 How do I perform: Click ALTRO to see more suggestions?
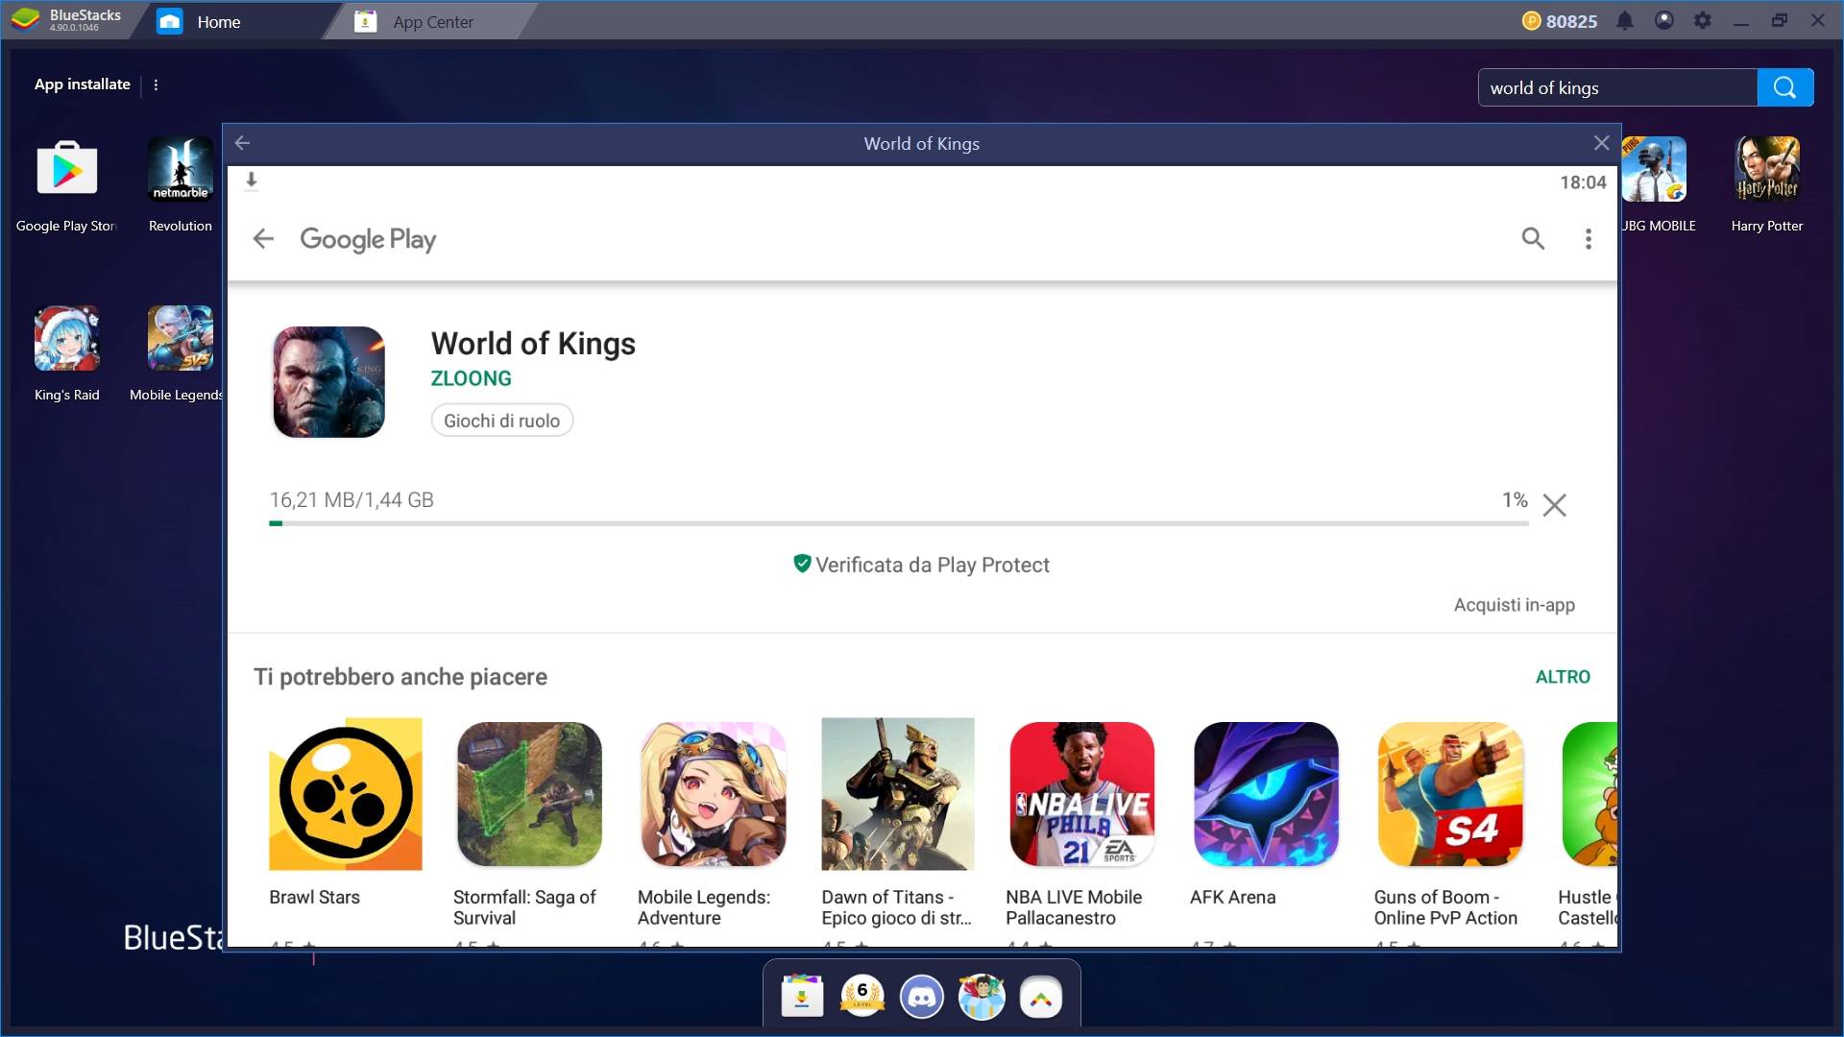1563,677
